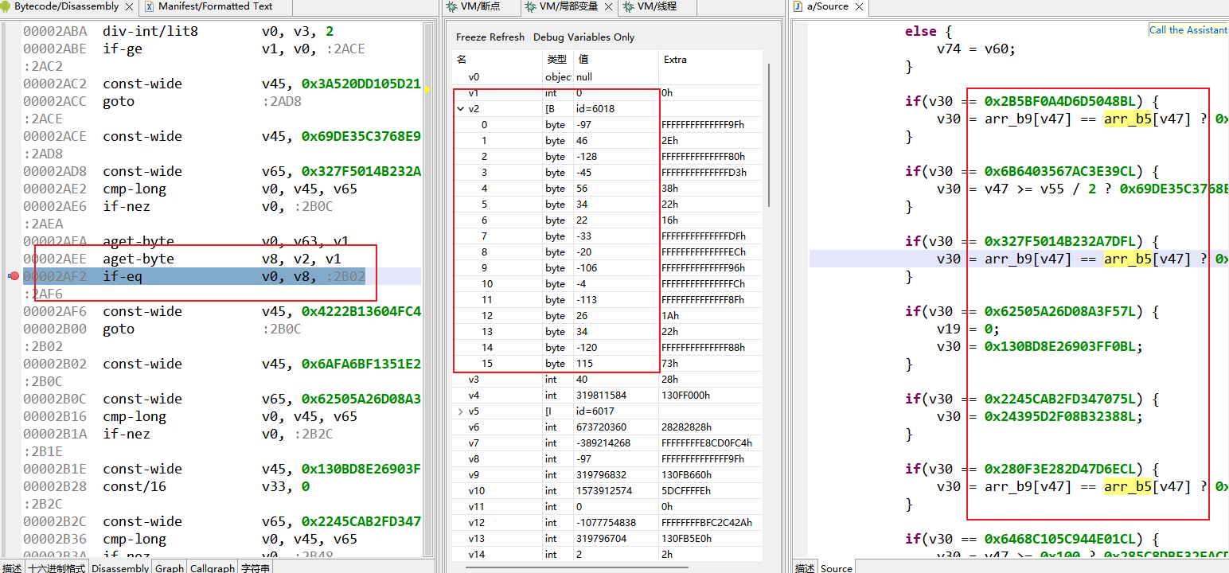Open the Callgraph bottom tab
This screenshot has width=1229, height=573.
pos(213,567)
